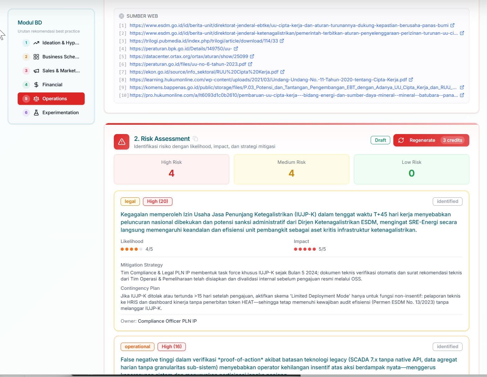
Task: Open the learning.hukumonline.com PDF link
Action: (x=268, y=80)
